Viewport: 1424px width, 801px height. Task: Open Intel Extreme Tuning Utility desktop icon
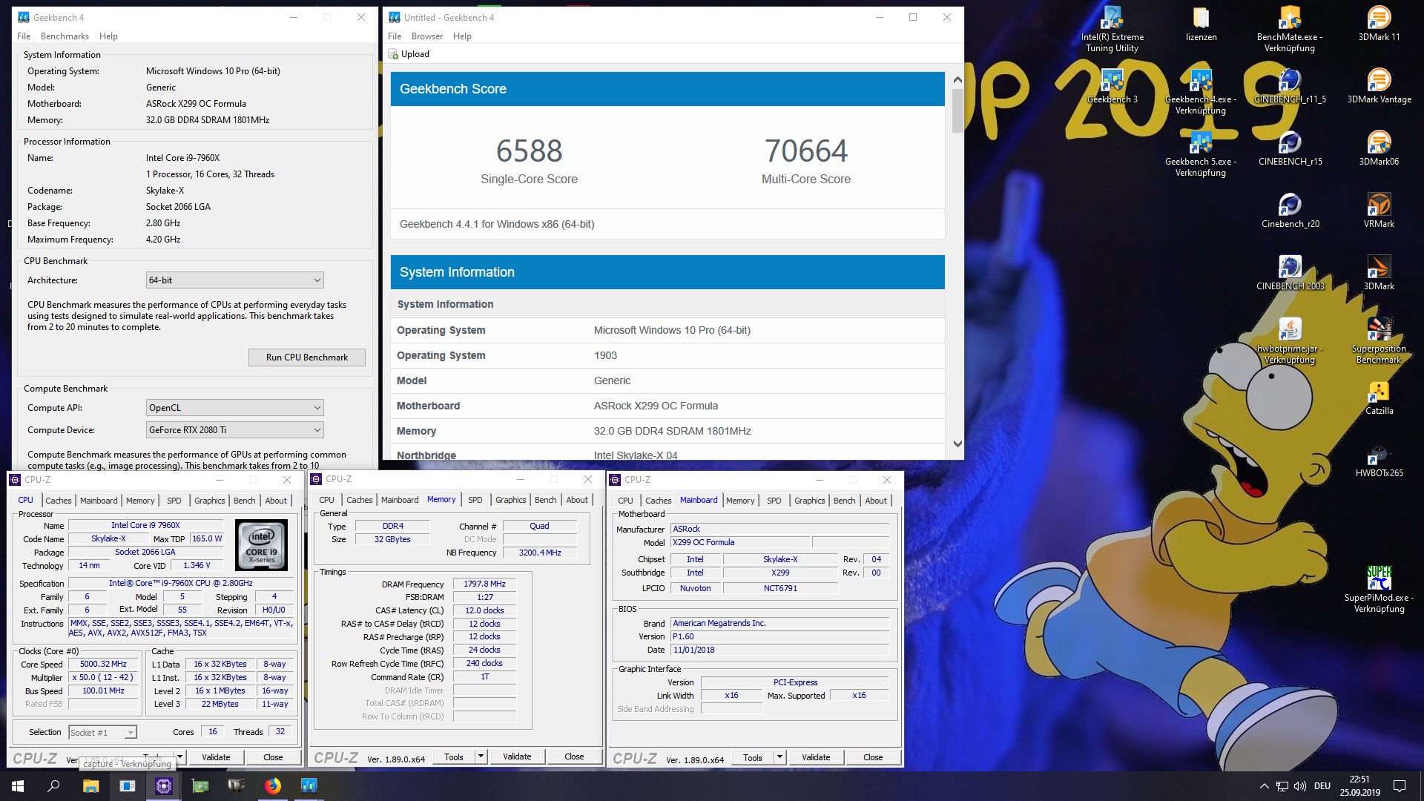(1112, 30)
